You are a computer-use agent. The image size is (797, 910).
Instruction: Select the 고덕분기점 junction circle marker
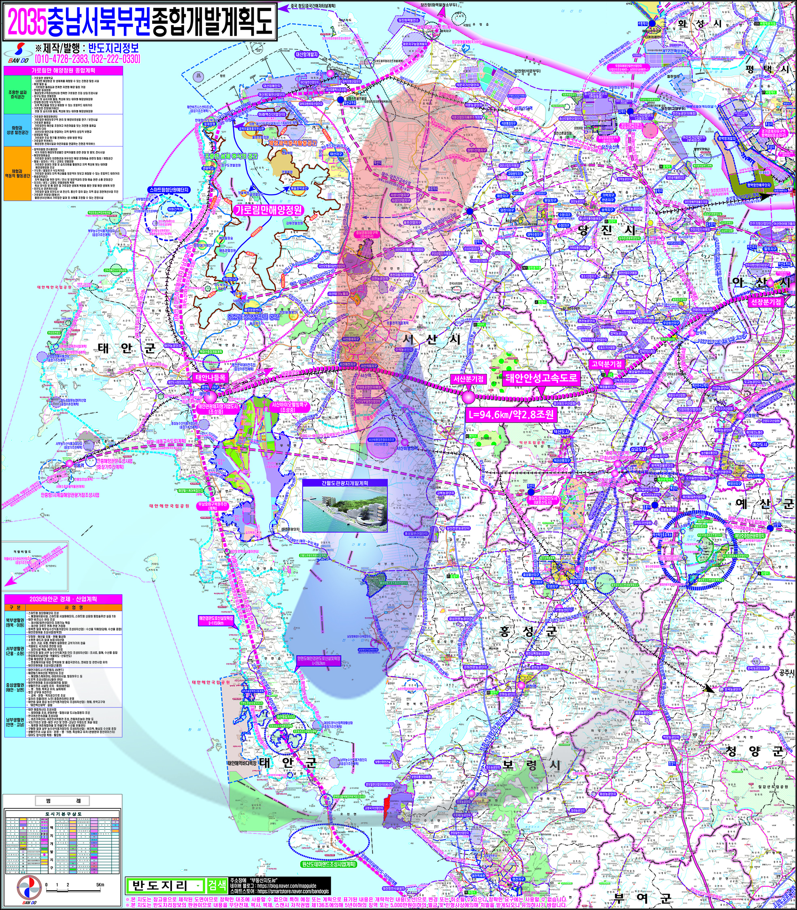(x=606, y=381)
